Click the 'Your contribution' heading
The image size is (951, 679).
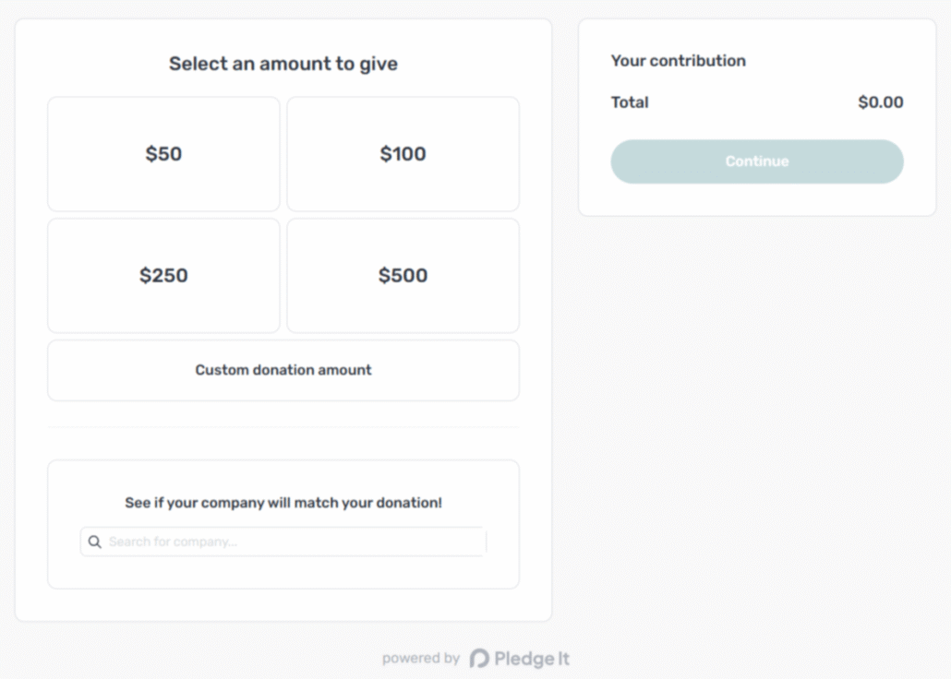tap(678, 61)
